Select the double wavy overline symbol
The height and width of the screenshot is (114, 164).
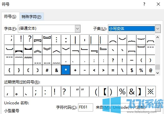coord(28,60)
